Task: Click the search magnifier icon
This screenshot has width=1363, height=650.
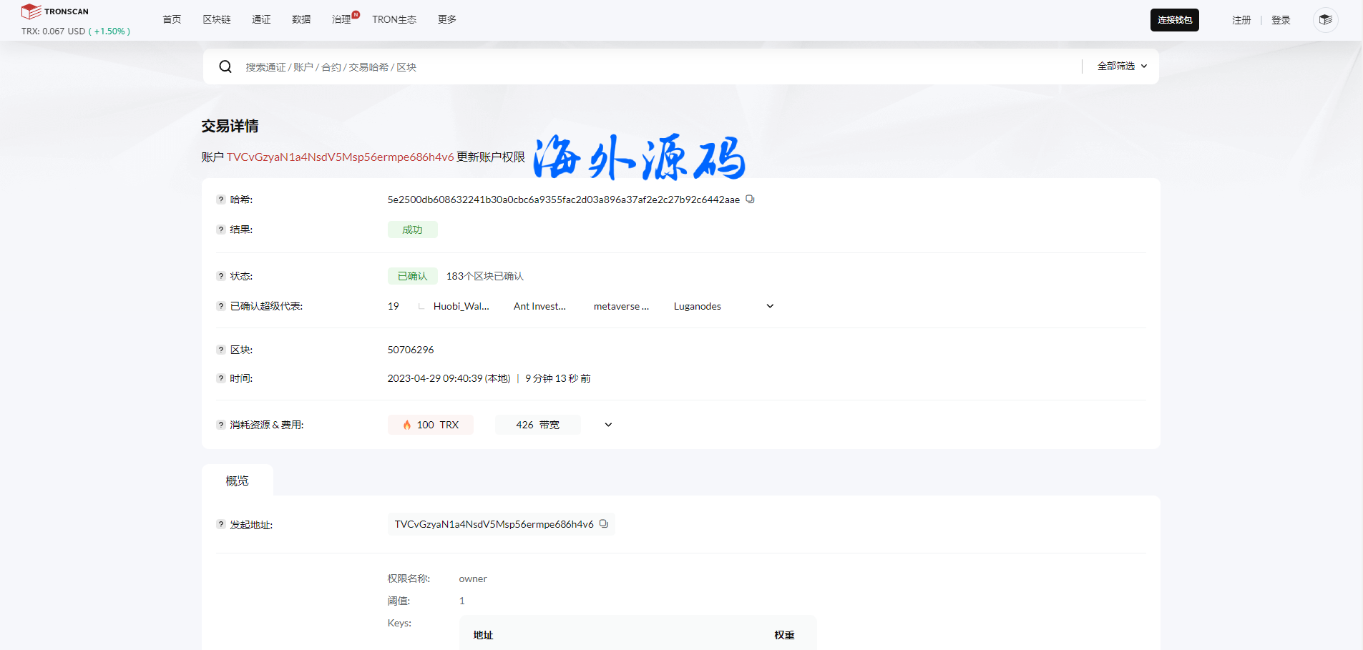Action: (225, 67)
